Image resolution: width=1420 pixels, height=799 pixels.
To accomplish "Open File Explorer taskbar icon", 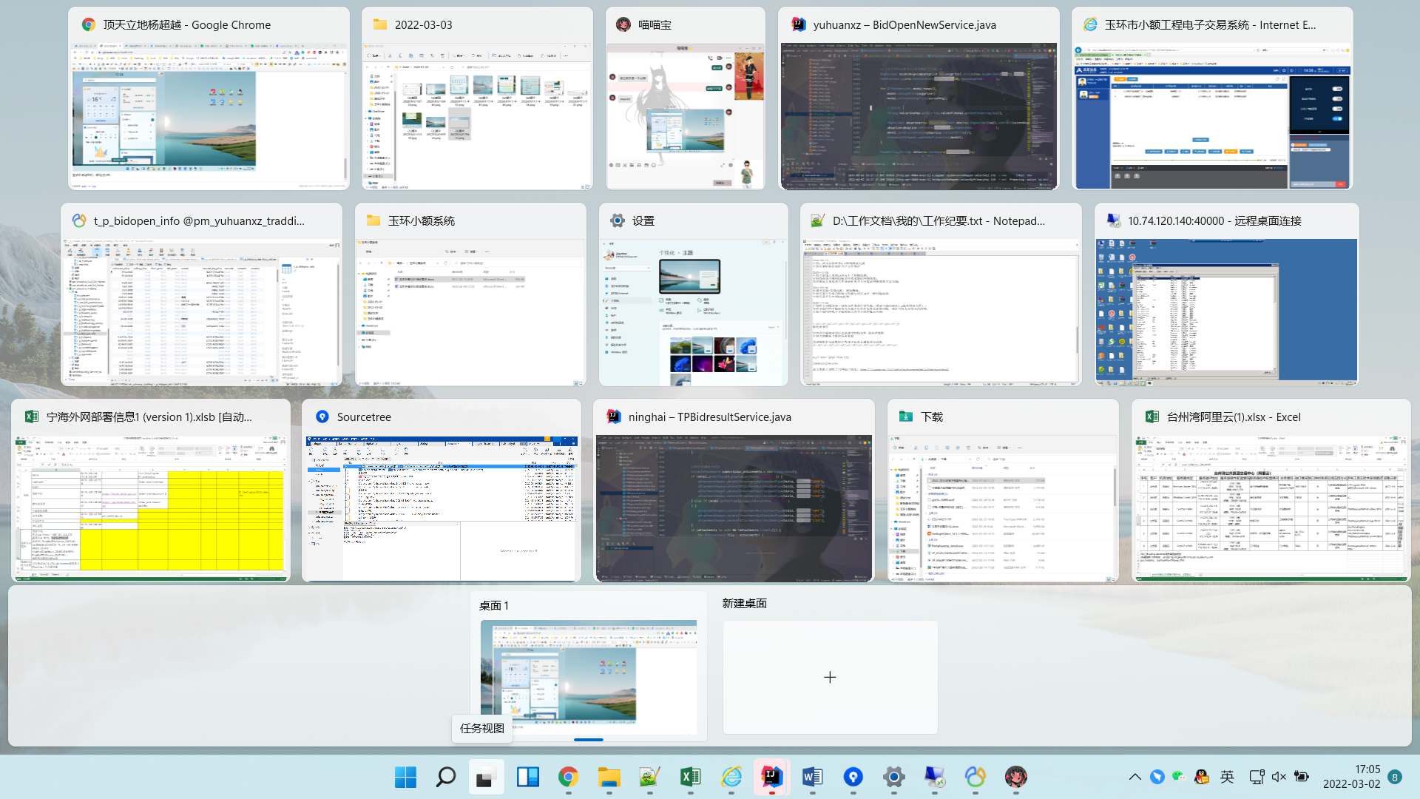I will coord(609,777).
